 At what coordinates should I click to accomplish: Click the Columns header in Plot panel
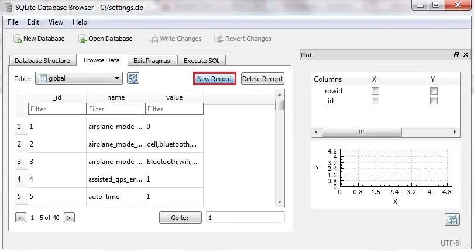coord(340,79)
